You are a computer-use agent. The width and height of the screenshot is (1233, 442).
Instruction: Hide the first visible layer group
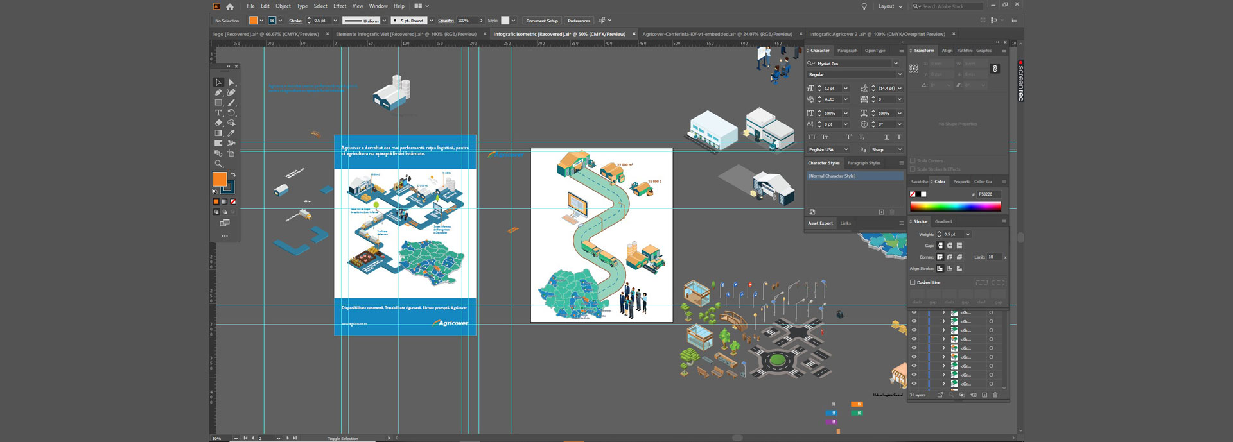click(914, 313)
